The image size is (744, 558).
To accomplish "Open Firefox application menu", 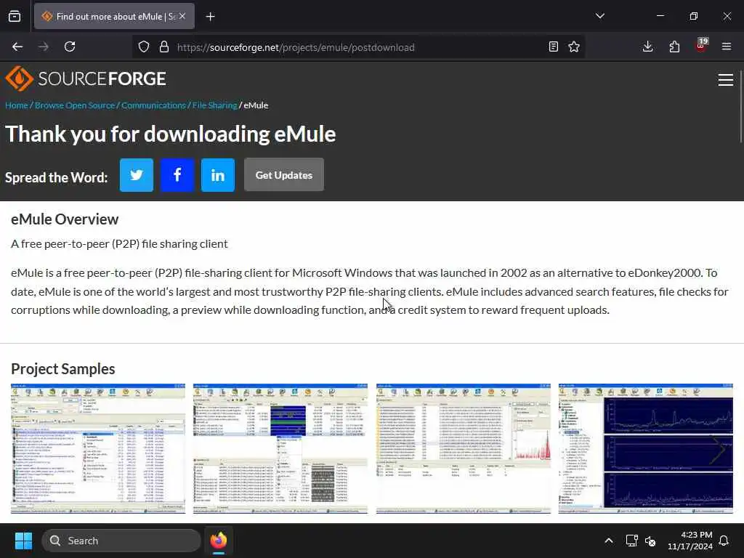I will pos(727,46).
